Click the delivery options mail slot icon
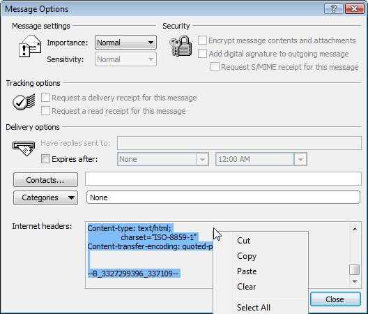The width and height of the screenshot is (368, 314). point(24,148)
